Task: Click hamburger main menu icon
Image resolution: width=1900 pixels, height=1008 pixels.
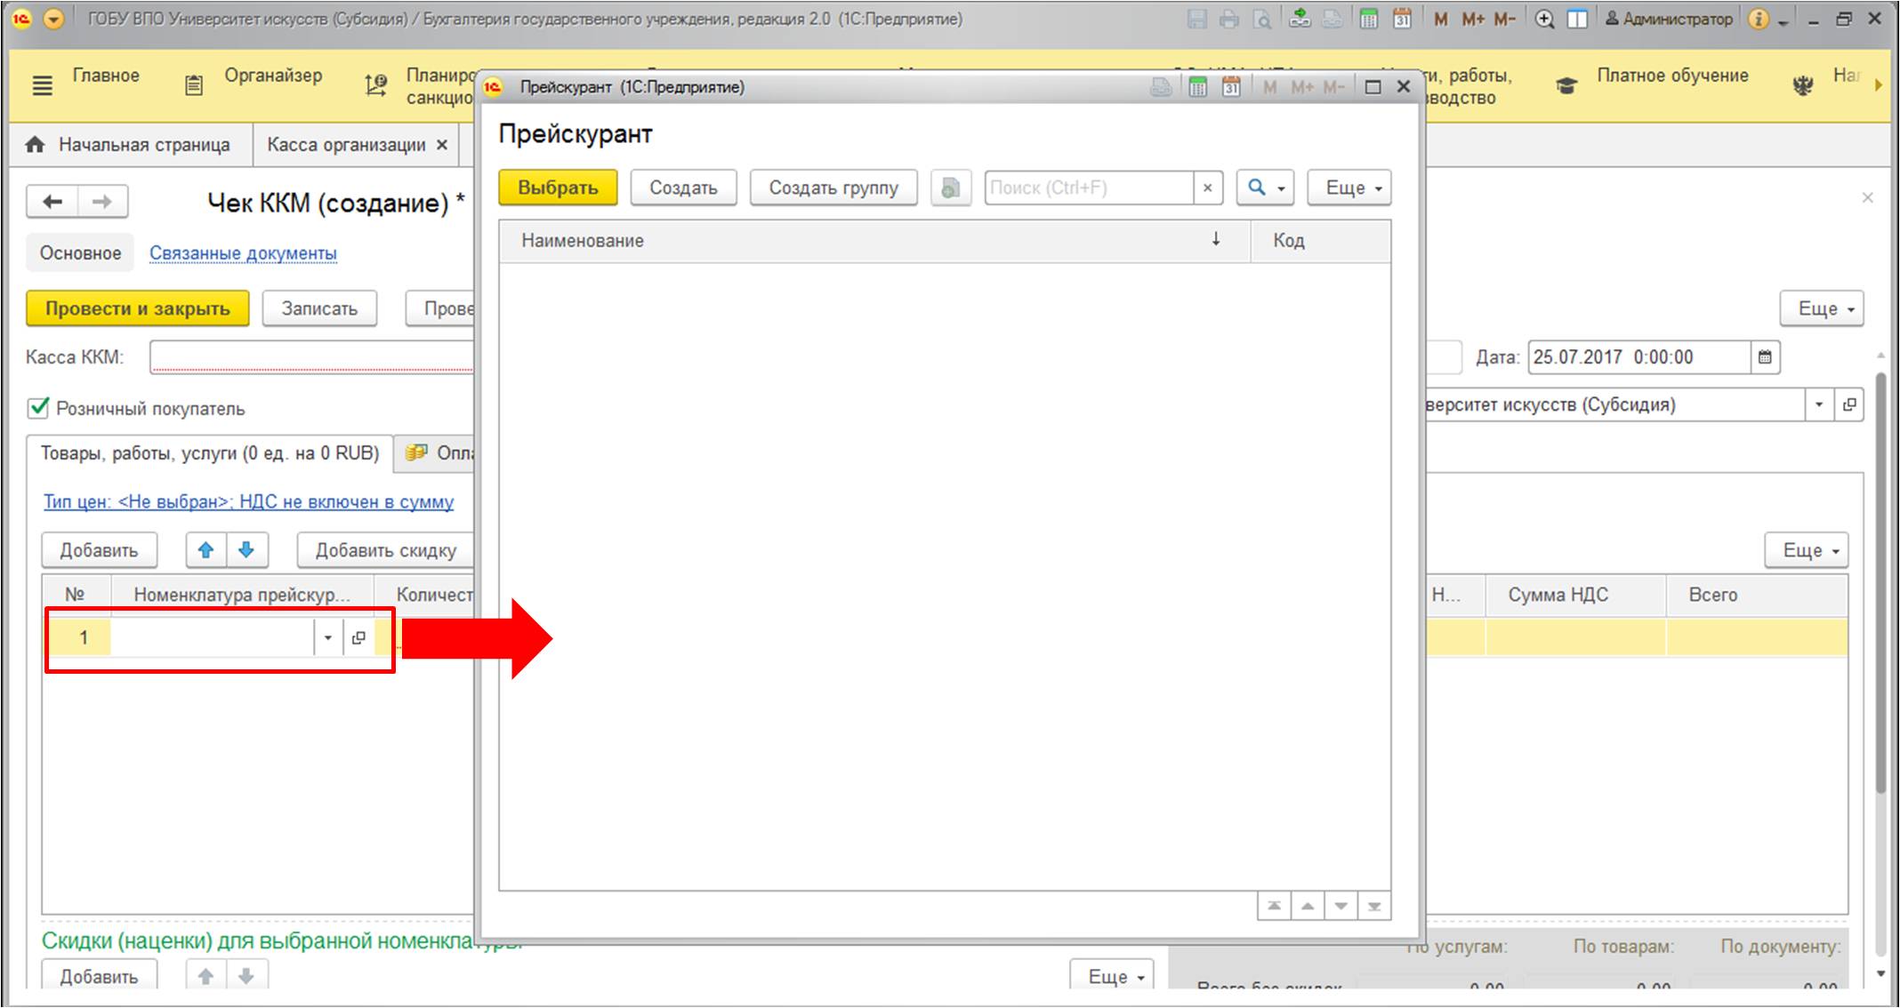Action: tap(42, 86)
